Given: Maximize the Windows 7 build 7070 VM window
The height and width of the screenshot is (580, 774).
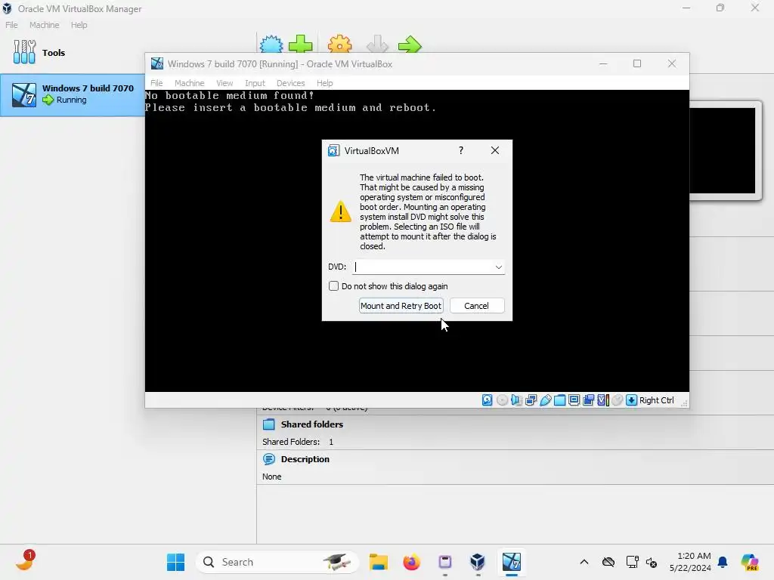Looking at the screenshot, I should tap(637, 63).
